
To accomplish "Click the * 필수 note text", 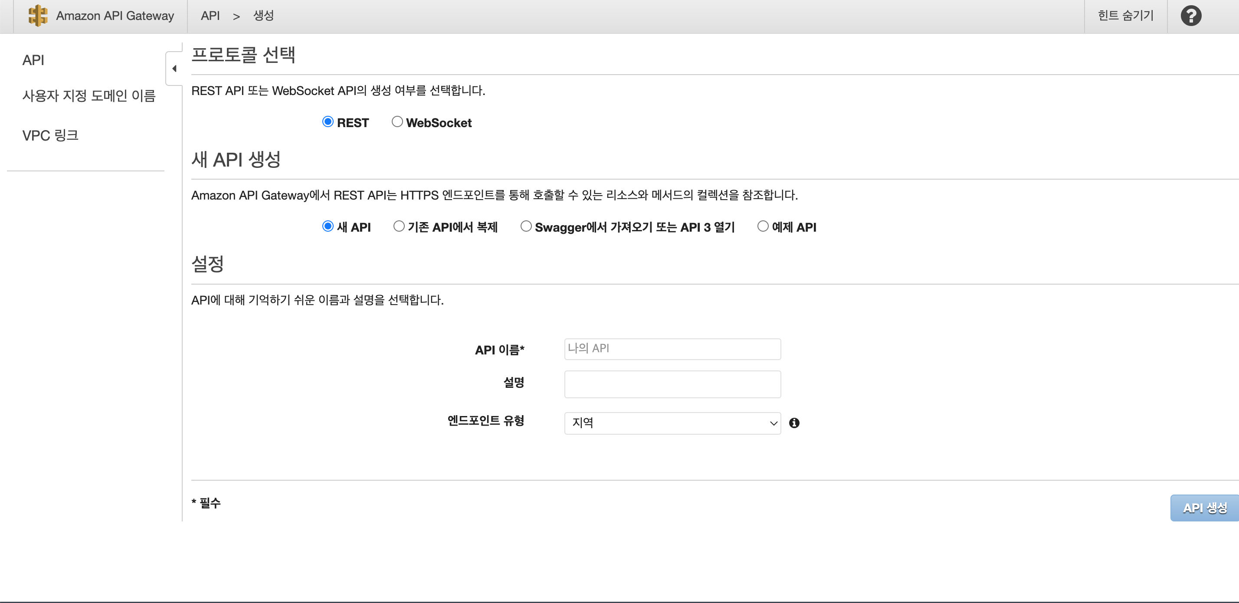I will pyautogui.click(x=206, y=503).
